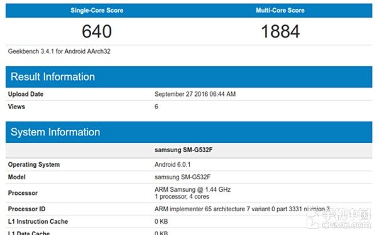Click the CNMO.com watermark logo

point(340,219)
